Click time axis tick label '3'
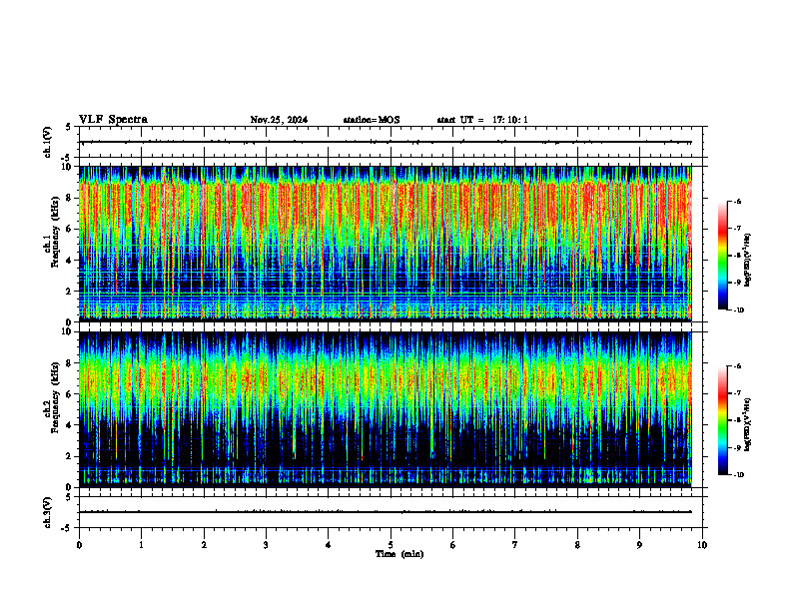 point(266,545)
